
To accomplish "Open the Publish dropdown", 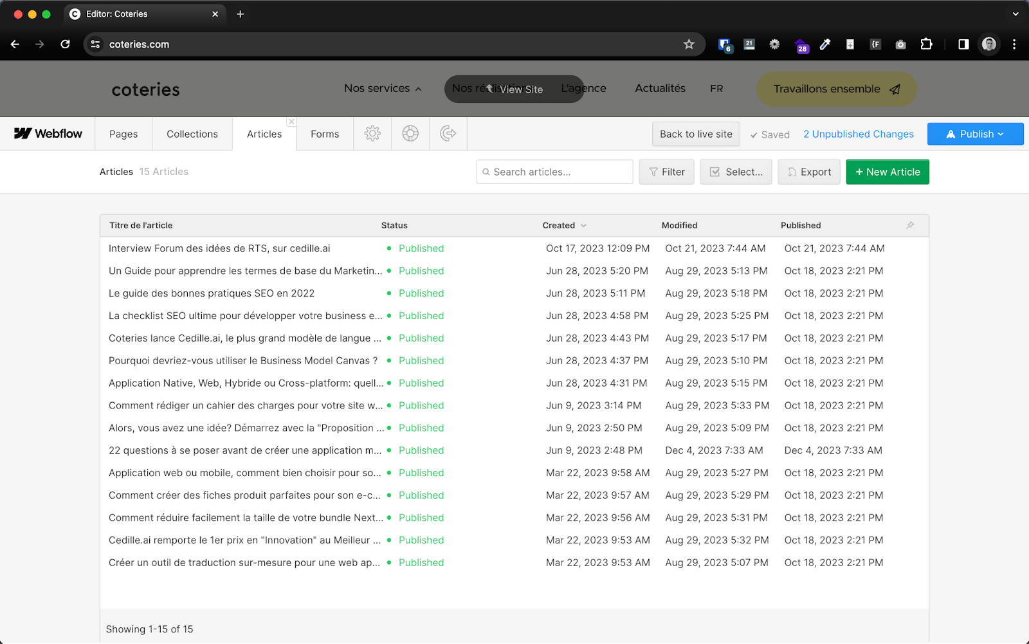I will point(975,134).
